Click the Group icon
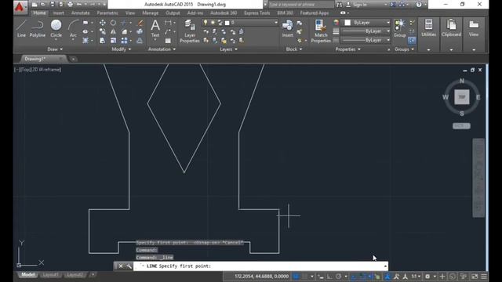 pos(399,28)
